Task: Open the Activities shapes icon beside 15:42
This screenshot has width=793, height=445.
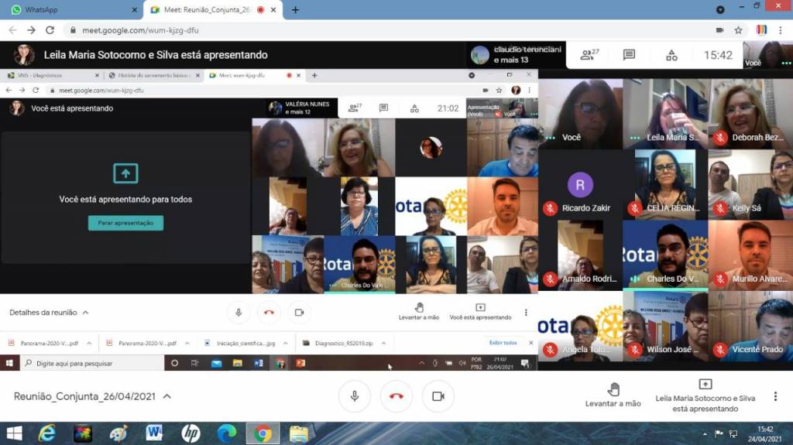Action: pyautogui.click(x=671, y=55)
